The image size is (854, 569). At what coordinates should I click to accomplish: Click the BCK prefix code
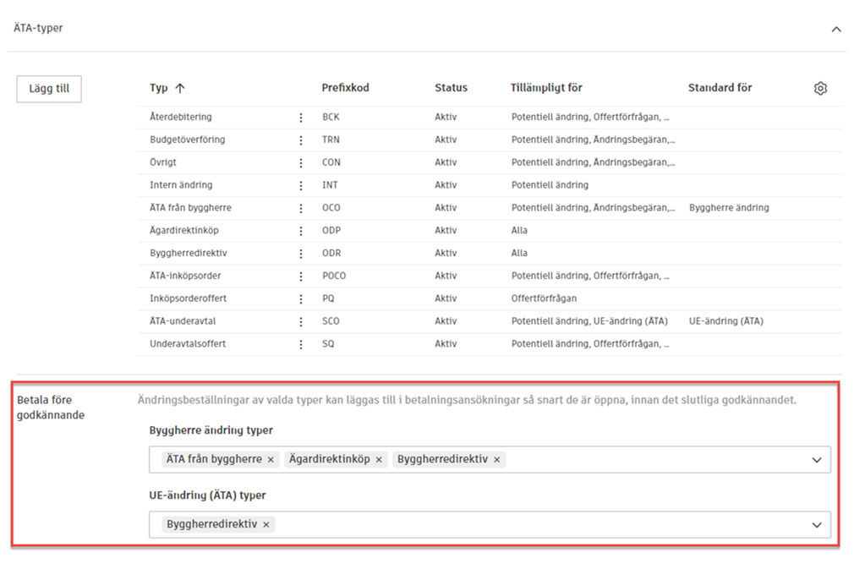331,117
